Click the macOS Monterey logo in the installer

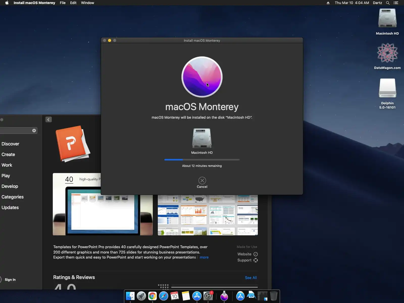click(x=202, y=77)
